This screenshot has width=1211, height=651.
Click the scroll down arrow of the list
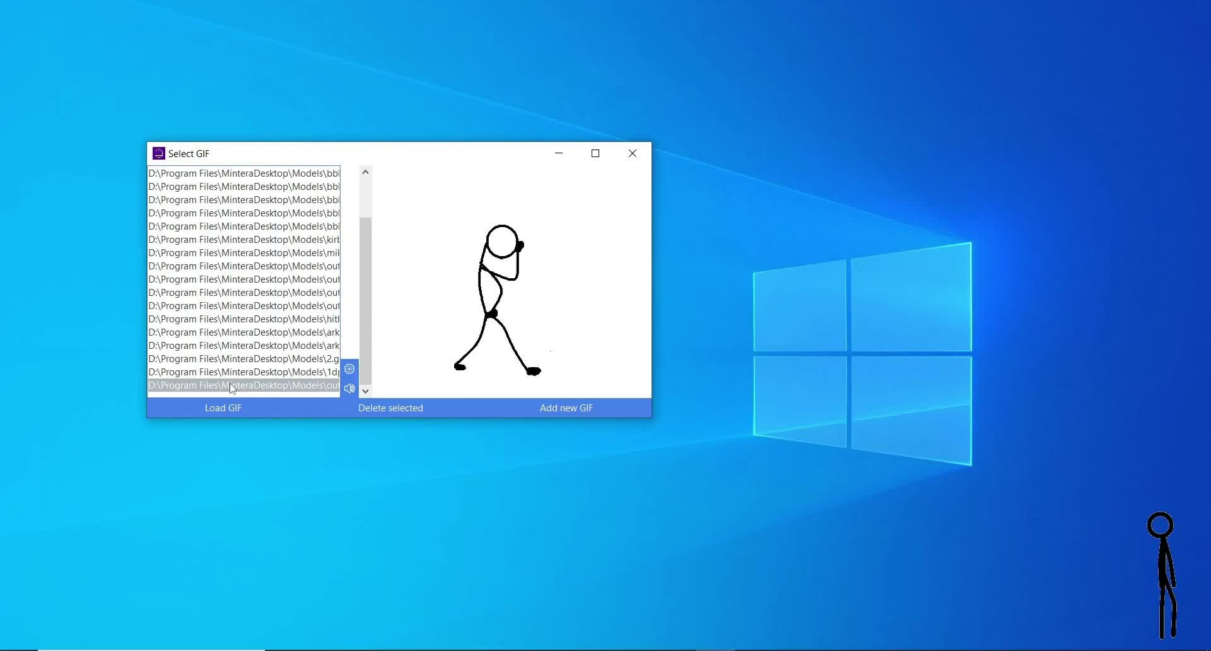tap(365, 391)
